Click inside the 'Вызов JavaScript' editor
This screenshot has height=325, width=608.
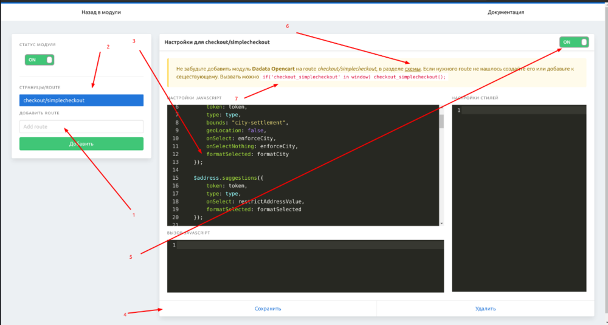(310, 267)
